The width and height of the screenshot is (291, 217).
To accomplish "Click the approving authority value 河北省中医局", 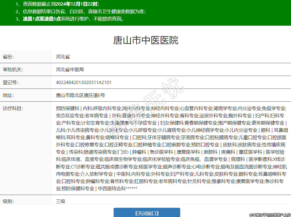I will click(70, 70).
